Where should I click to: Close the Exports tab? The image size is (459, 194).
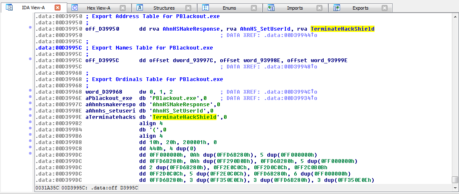click(385, 8)
